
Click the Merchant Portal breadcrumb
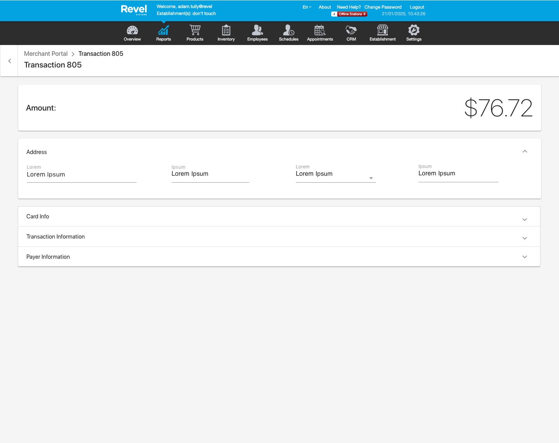tap(46, 54)
